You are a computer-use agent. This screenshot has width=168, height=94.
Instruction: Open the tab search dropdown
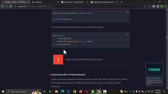148,2
